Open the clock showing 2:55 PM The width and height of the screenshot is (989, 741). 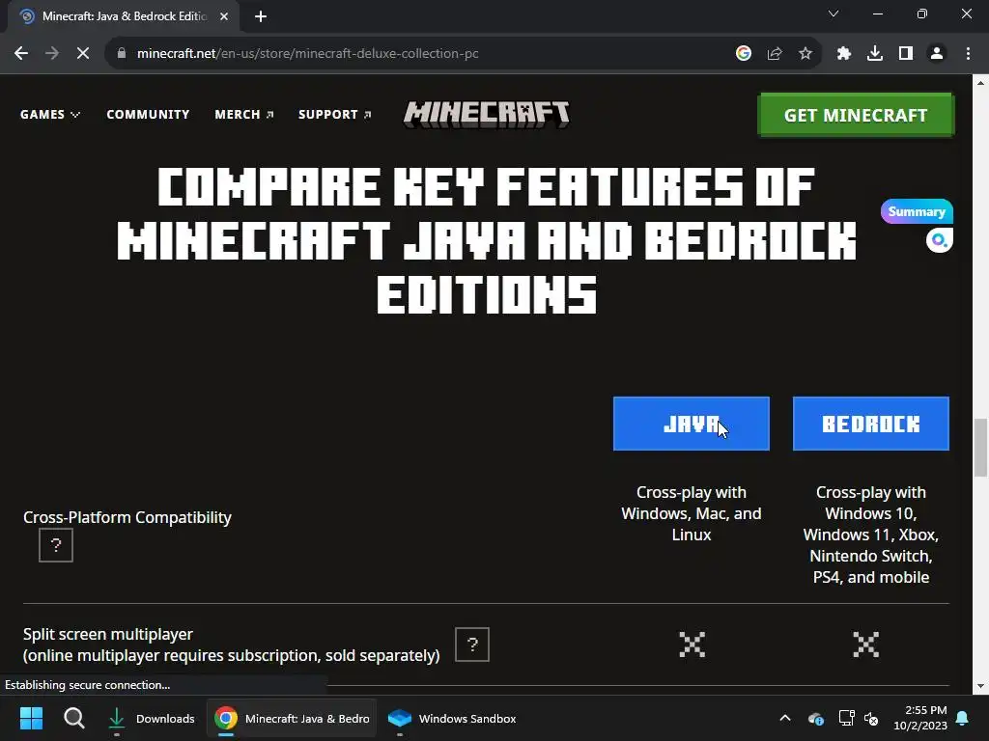click(920, 718)
